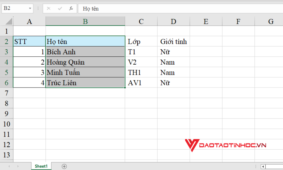This screenshot has height=170, width=283.
Task: Select column A header
Action: point(29,21)
